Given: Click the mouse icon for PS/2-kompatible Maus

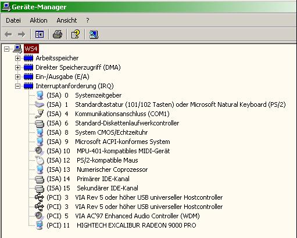Looking at the screenshot, I should 40,160.
